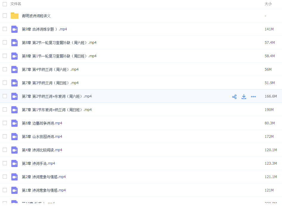Toggle the select-all checkbox beside 文件名
Screen dimensions: 282x210
coord(5,4)
